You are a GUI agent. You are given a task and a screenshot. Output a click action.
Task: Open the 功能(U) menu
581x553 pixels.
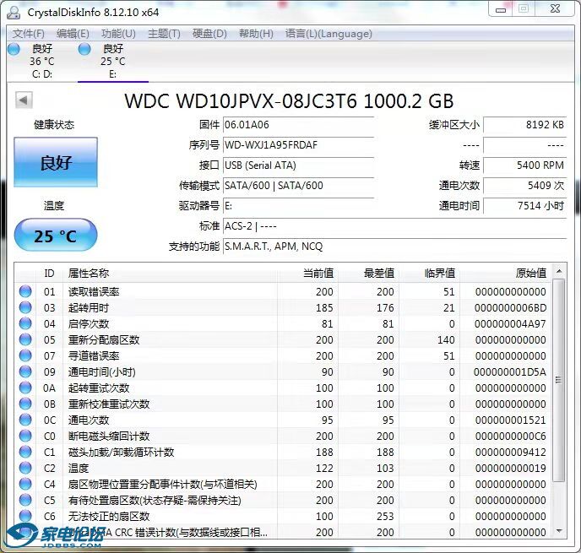click(x=117, y=34)
